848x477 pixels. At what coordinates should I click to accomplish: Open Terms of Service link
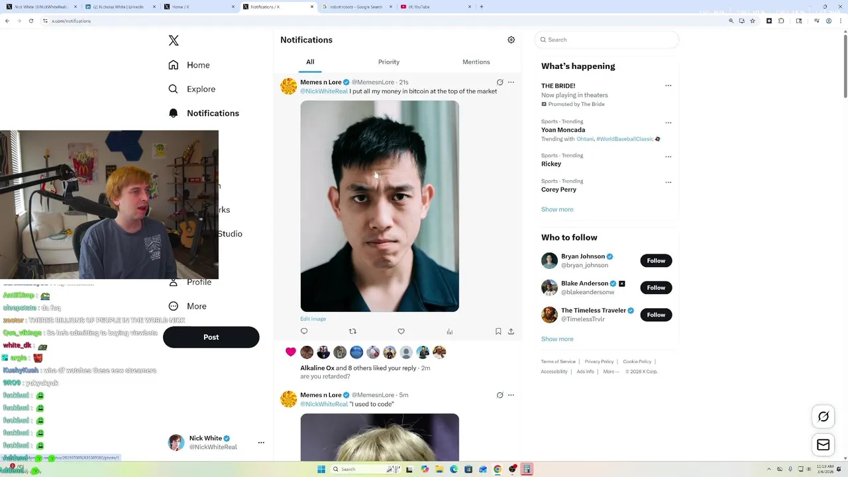(558, 362)
